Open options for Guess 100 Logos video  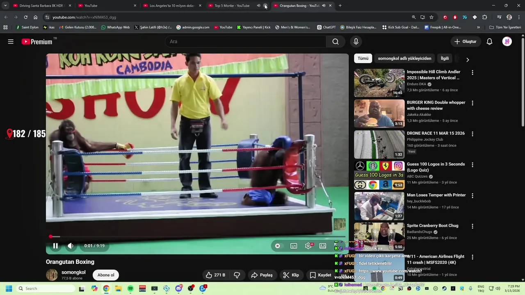pos(472,165)
